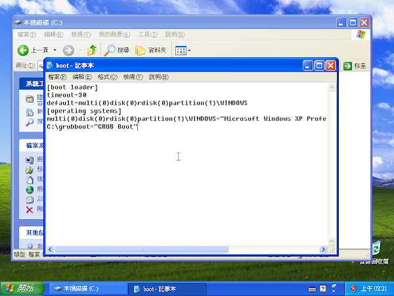Click on the "[operating systems]" line
Viewport: 394px width, 296px height.
(84, 111)
